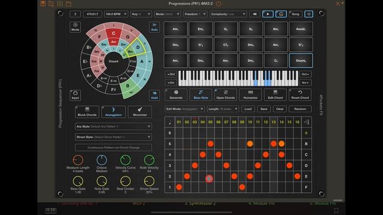383x215 pixels.
Task: Select the Dsus4 chord pad
Action: pyautogui.click(x=300, y=60)
